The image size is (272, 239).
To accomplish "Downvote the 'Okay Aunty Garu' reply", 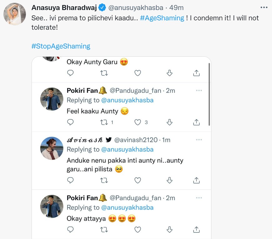I will [x=170, y=73].
